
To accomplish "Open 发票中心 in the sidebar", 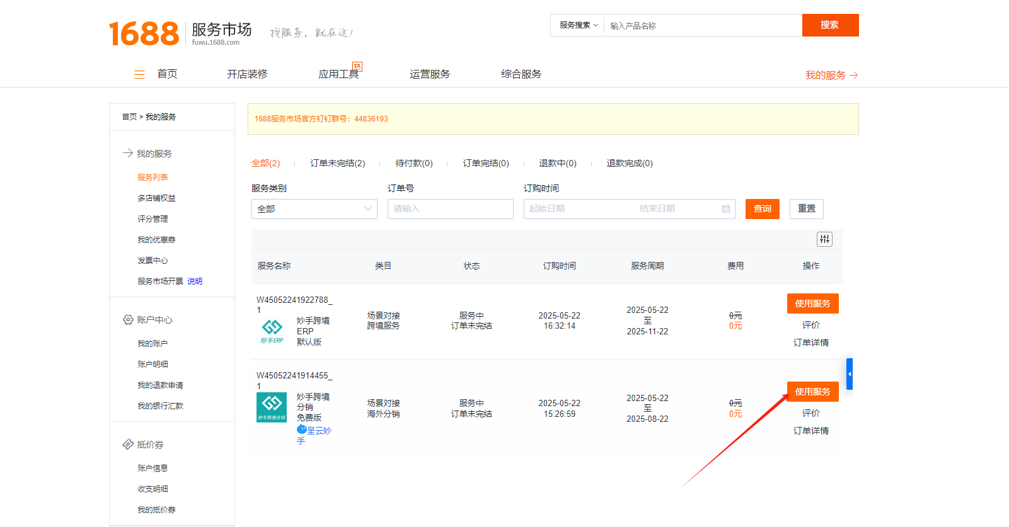I will (x=153, y=261).
